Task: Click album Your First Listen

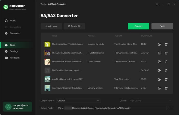Action: (122, 79)
